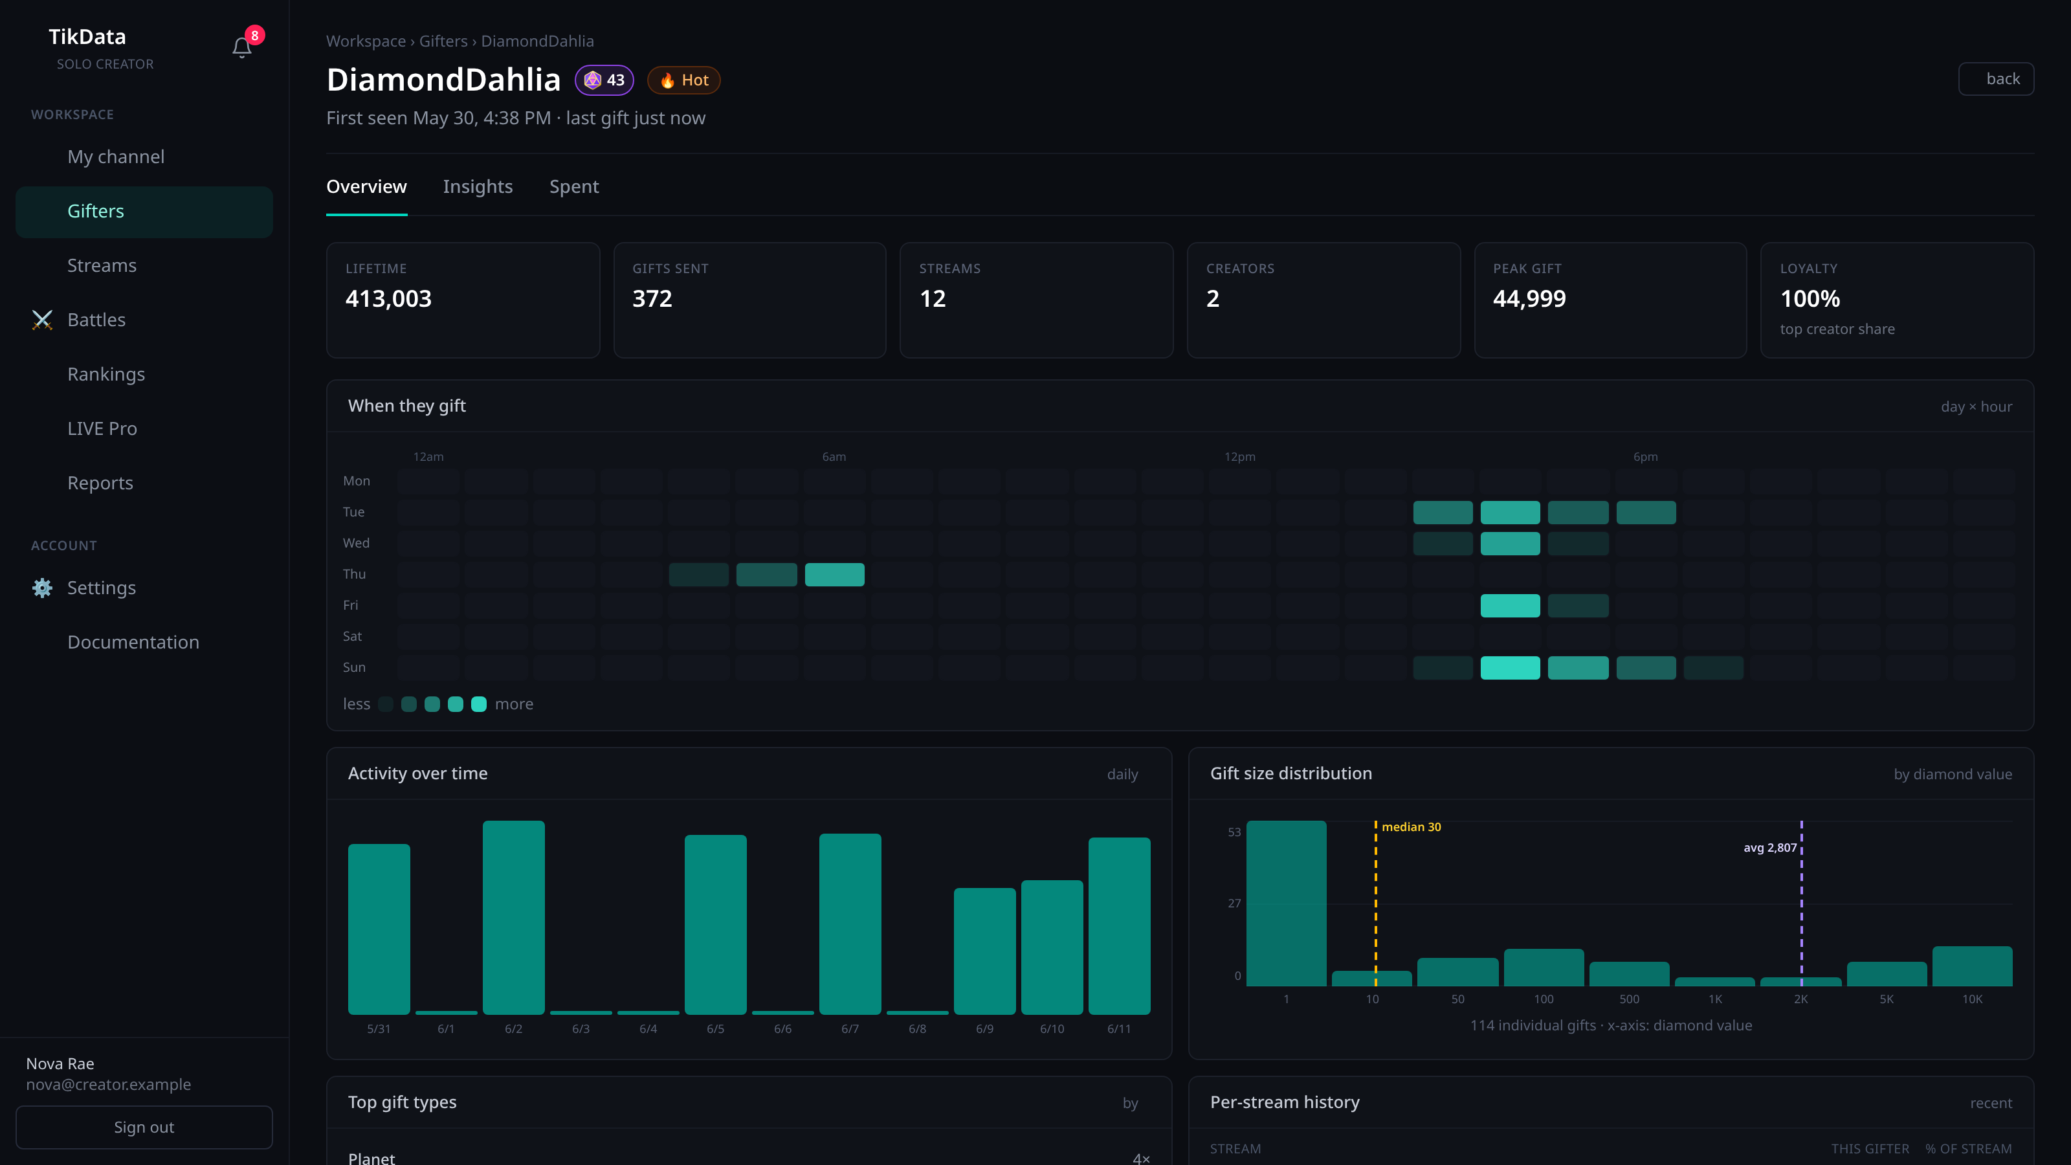Click the Battles crossed swords icon
The height and width of the screenshot is (1165, 2071).
pos(42,320)
